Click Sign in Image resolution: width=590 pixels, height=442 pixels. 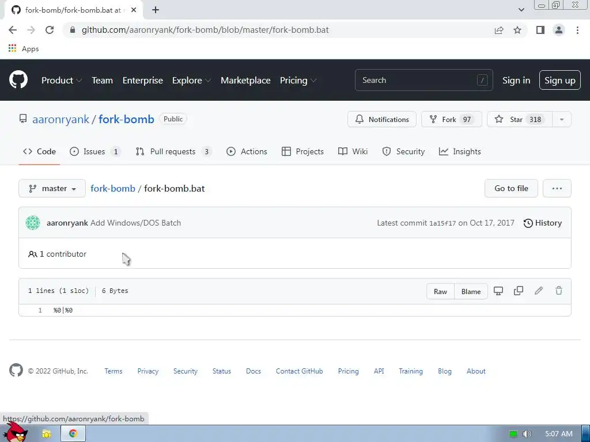(x=516, y=80)
